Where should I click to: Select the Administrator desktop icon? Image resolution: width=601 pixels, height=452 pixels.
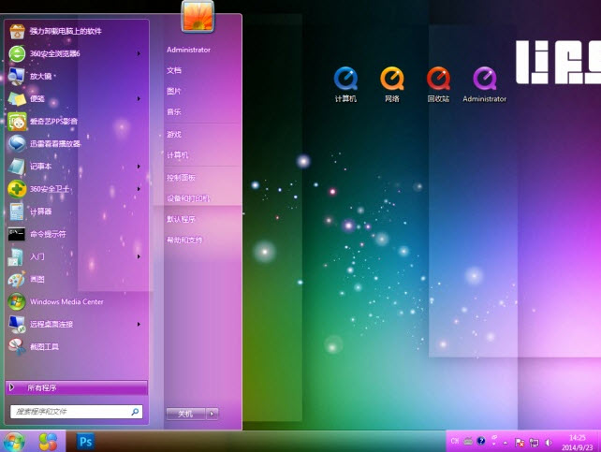pyautogui.click(x=485, y=84)
